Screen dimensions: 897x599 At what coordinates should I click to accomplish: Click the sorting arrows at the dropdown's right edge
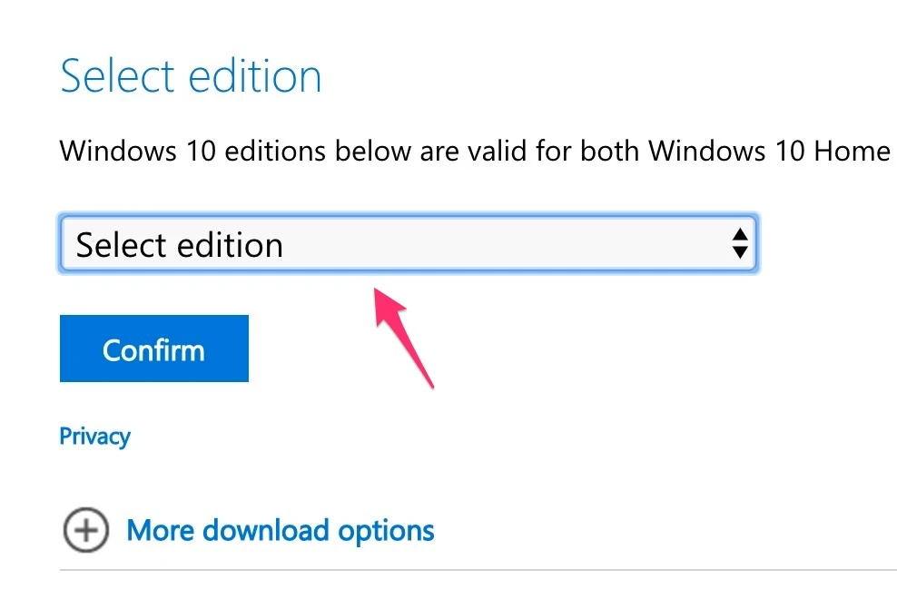tap(742, 243)
